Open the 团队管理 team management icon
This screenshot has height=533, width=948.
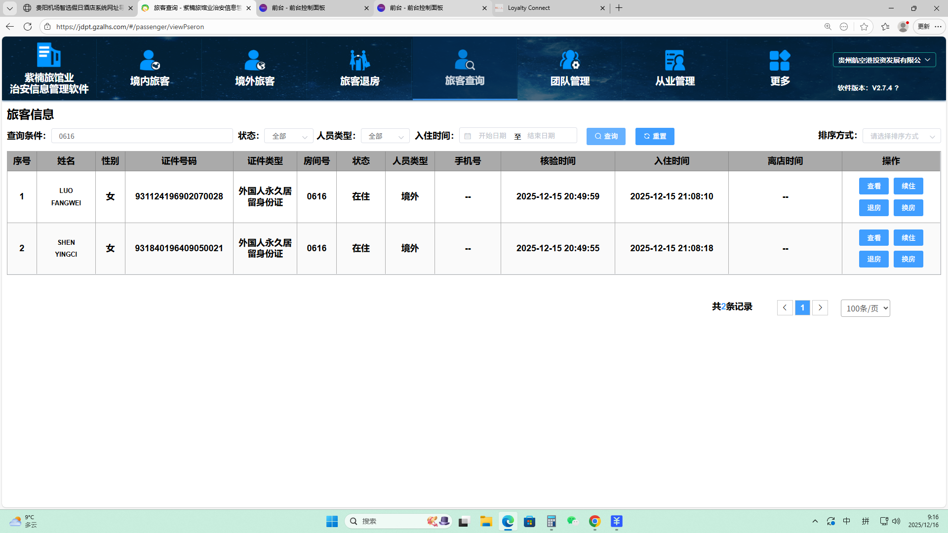570,61
